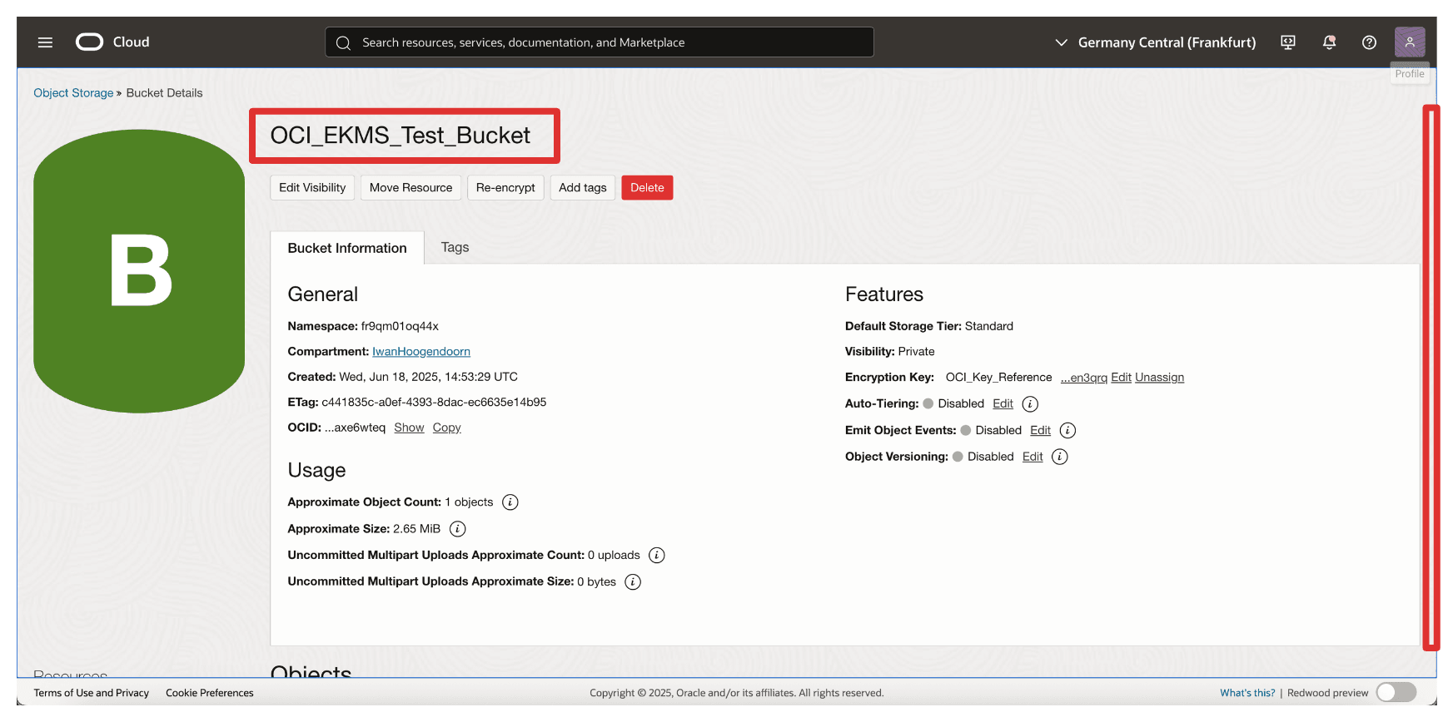
Task: Click the search magnifier icon
Action: point(343,42)
